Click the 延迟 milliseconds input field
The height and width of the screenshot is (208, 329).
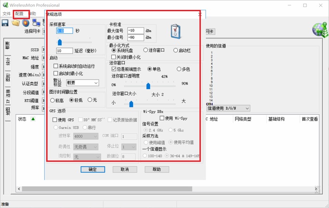point(65,51)
